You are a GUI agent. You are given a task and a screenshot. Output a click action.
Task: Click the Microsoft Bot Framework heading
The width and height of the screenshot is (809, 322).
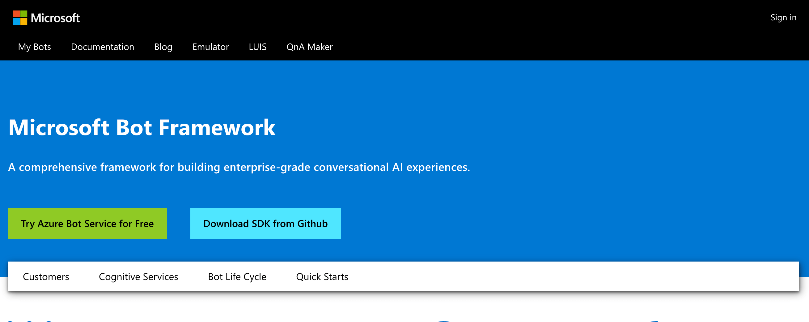[x=142, y=127]
